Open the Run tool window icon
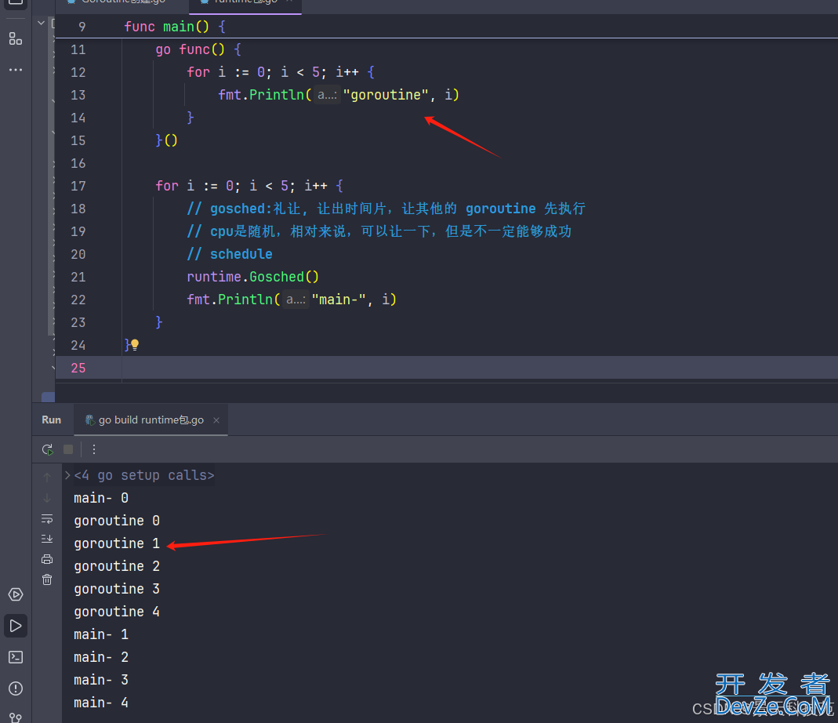Image resolution: width=838 pixels, height=723 pixels. [16, 626]
